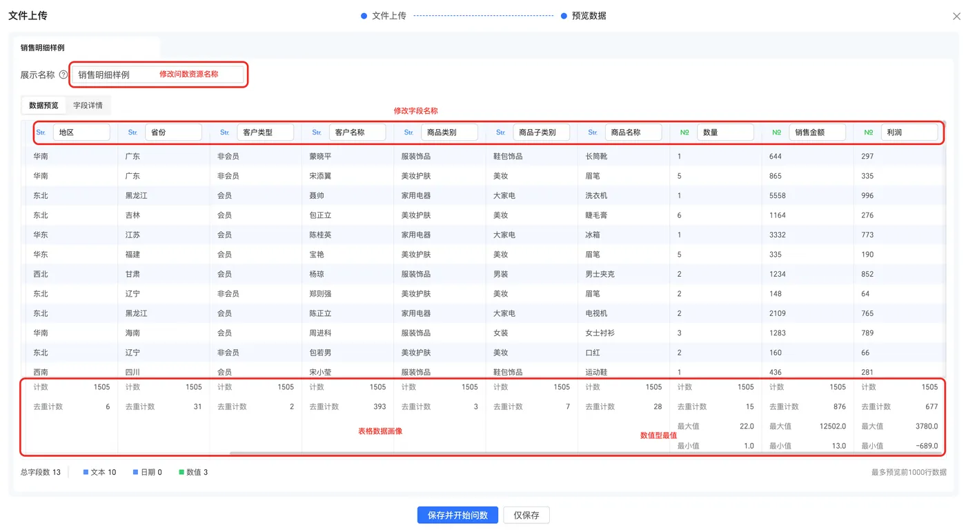Edit the 省份 column name field

tap(173, 132)
